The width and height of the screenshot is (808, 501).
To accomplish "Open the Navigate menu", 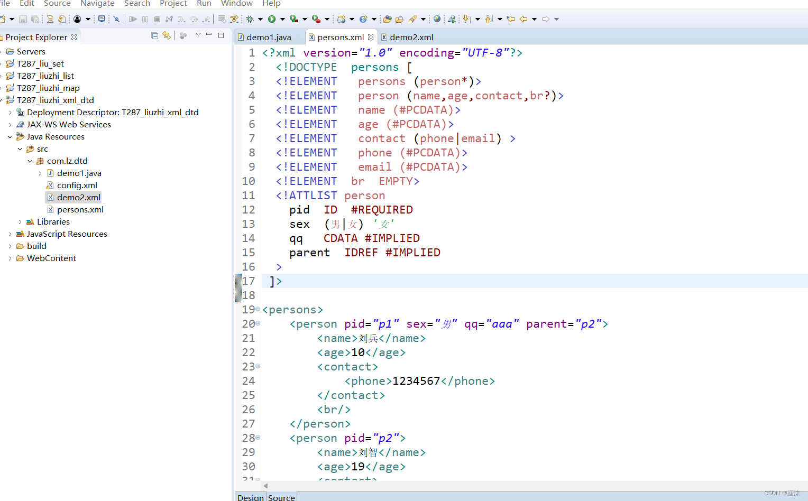I will [97, 4].
